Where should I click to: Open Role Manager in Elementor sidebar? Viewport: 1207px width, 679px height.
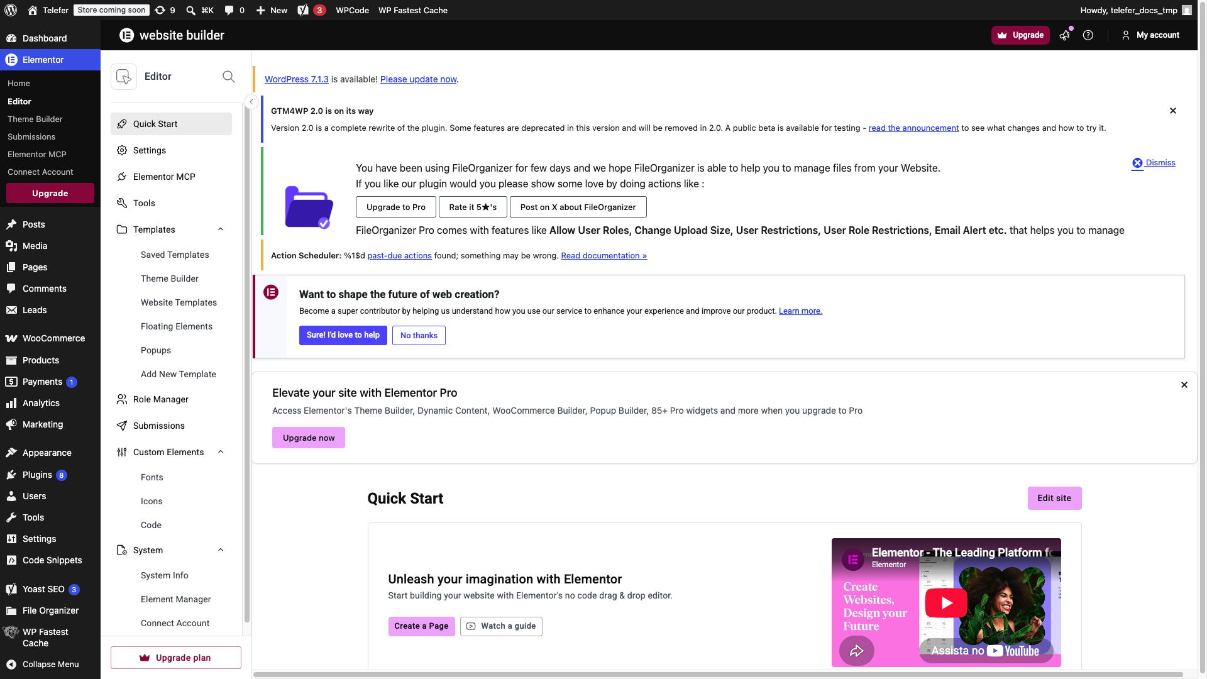pyautogui.click(x=171, y=399)
